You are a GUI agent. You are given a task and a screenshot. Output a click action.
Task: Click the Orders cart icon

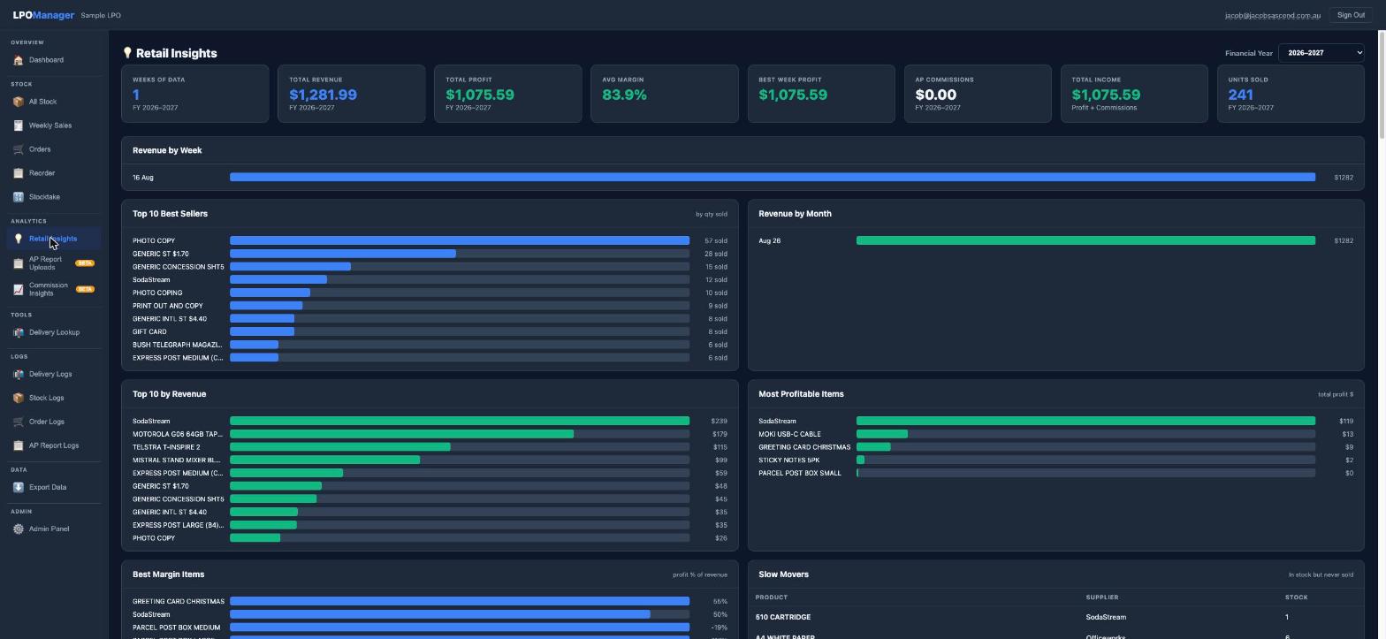(x=18, y=149)
